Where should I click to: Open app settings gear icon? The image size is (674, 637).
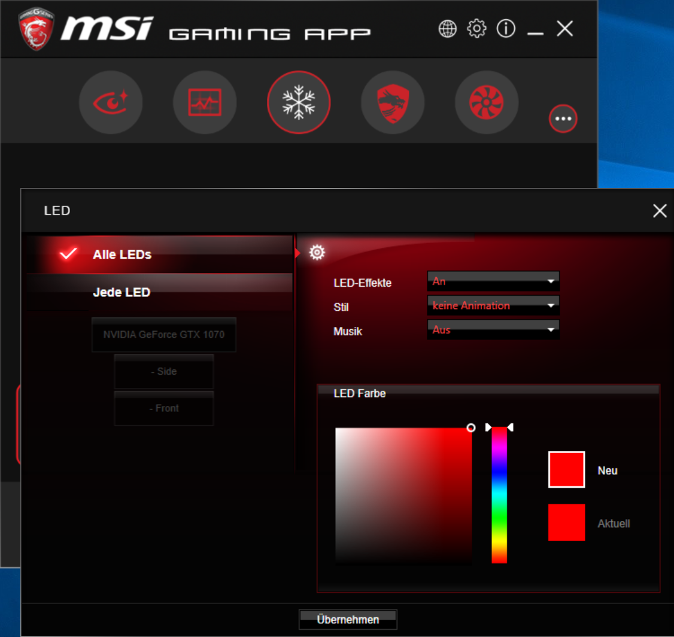[x=476, y=29]
